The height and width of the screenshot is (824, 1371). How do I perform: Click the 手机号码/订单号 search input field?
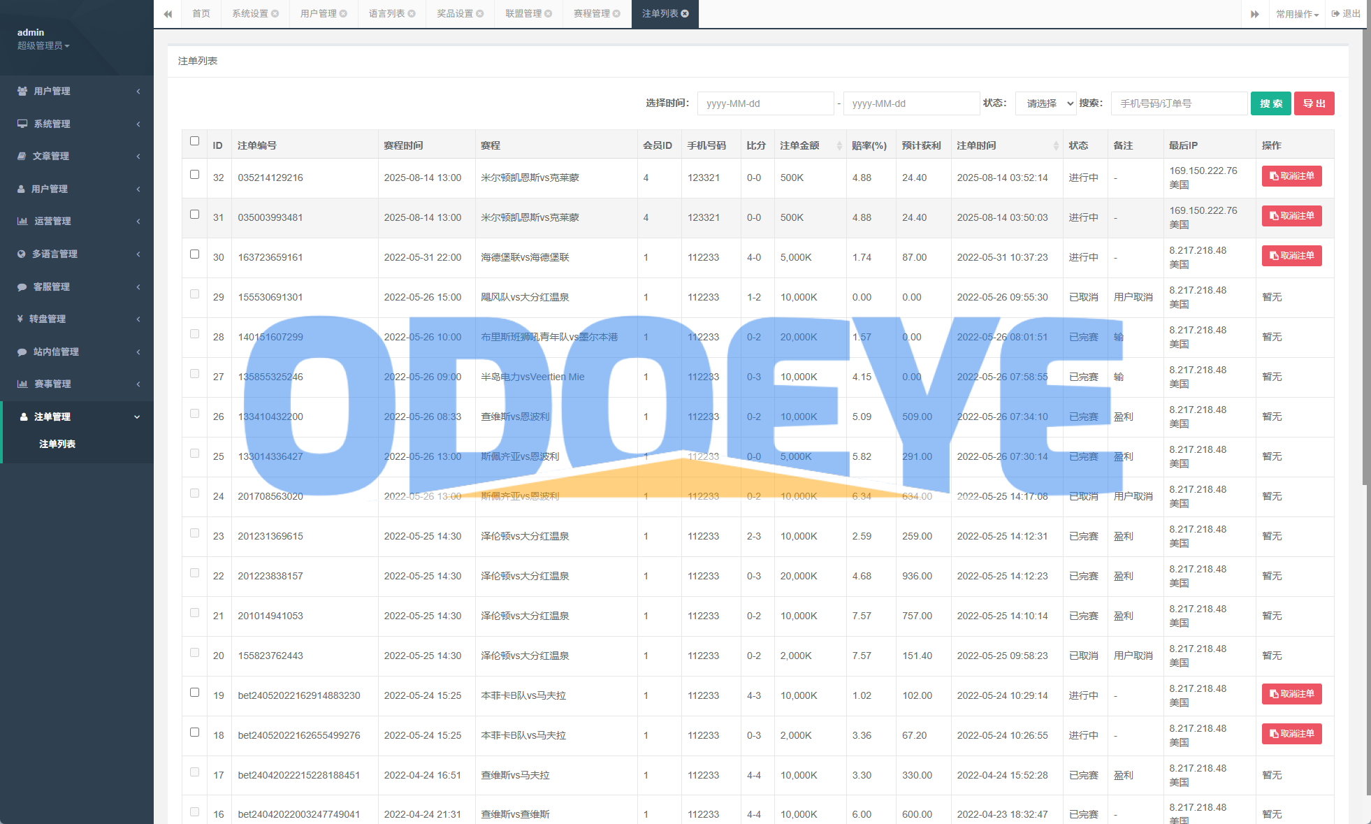1178,103
